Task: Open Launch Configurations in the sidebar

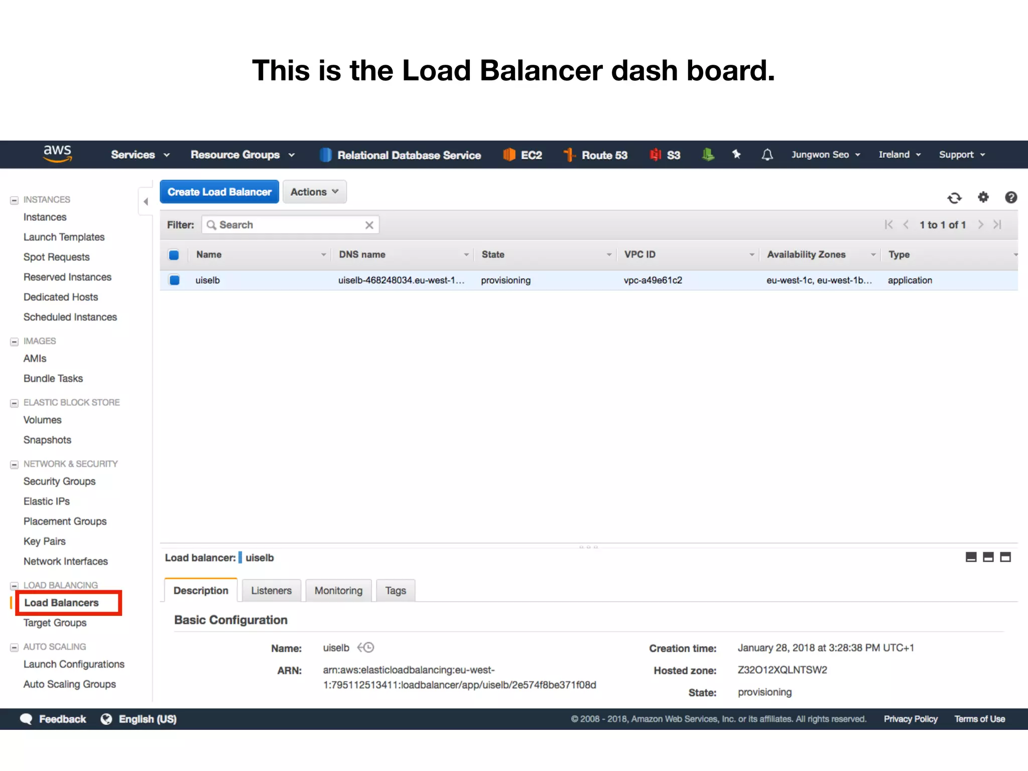Action: click(74, 664)
